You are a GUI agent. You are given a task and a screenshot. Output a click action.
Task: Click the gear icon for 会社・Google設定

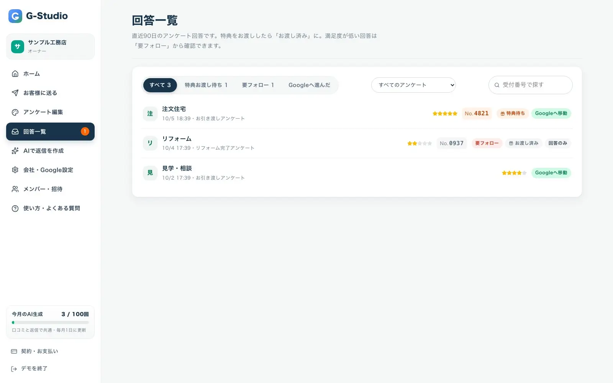(15, 170)
